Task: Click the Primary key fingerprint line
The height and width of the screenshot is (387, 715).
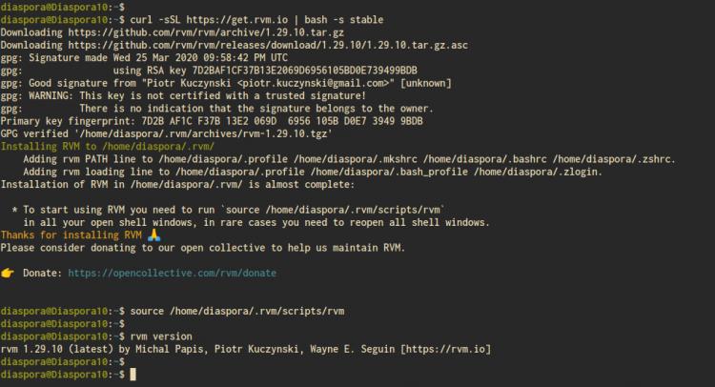Action: pyautogui.click(x=212, y=121)
